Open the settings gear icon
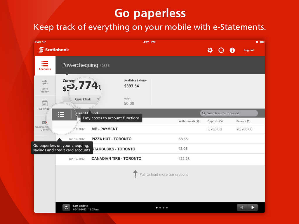Image resolution: width=299 pixels, height=224 pixels. coord(210,50)
